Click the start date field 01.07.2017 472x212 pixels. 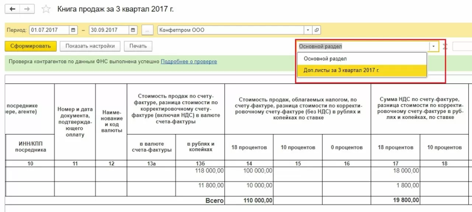click(x=49, y=30)
